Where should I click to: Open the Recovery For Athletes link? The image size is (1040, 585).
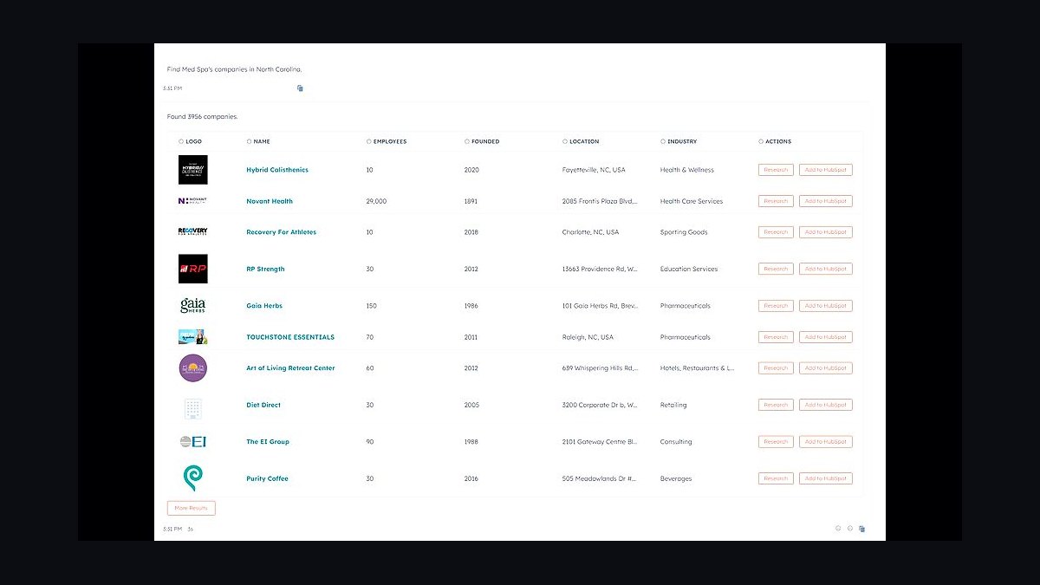[x=282, y=232]
